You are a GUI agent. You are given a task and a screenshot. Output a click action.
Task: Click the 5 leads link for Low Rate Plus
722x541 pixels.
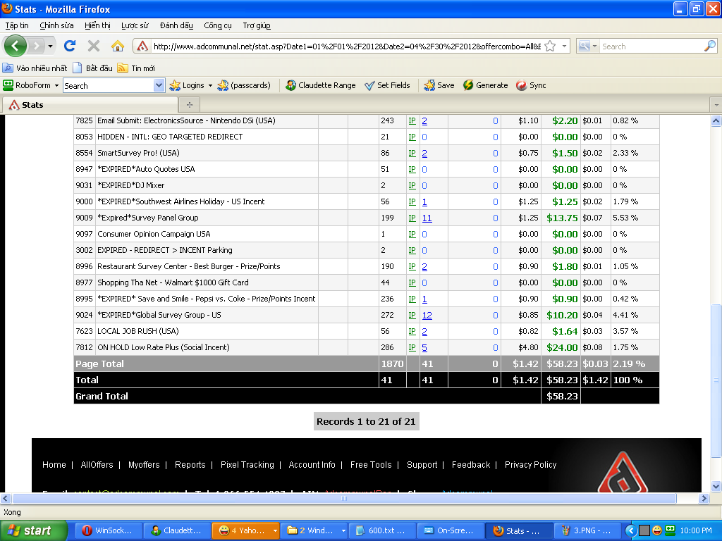[x=424, y=348]
